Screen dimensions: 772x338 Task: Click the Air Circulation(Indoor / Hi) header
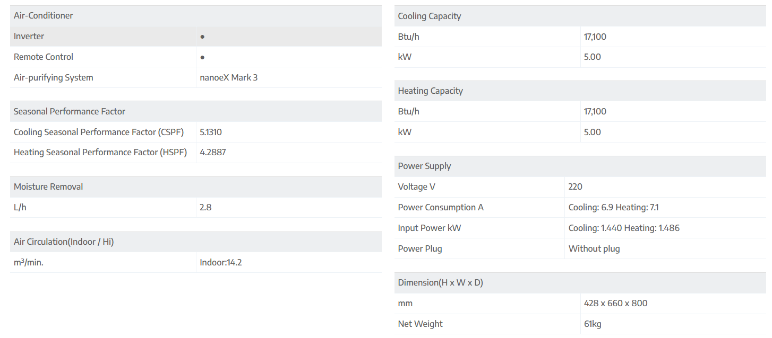[x=64, y=242]
